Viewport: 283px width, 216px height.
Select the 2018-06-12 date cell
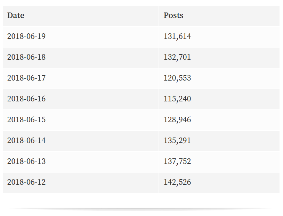[81, 183]
